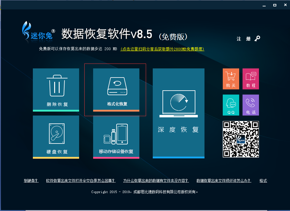Open the 到硬盘? help link
This screenshot has width=290, height=211.
tap(31, 181)
